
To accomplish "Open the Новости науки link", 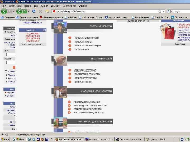I will click(x=83, y=42).
